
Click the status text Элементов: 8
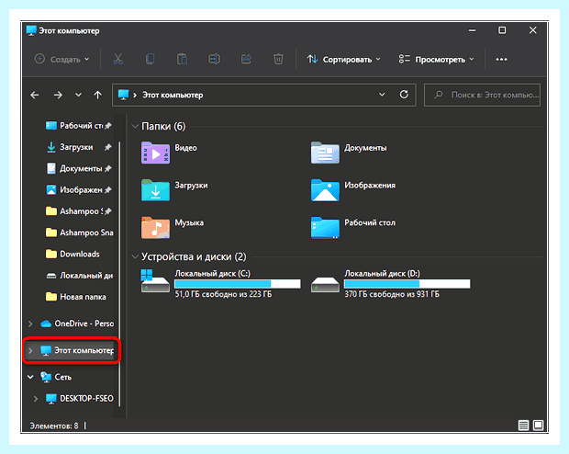[54, 426]
